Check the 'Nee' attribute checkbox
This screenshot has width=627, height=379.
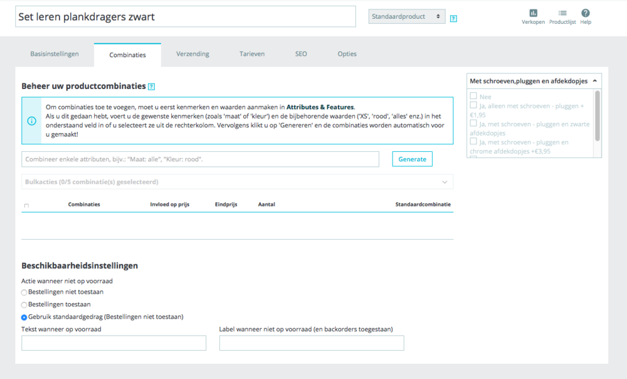pyautogui.click(x=473, y=96)
